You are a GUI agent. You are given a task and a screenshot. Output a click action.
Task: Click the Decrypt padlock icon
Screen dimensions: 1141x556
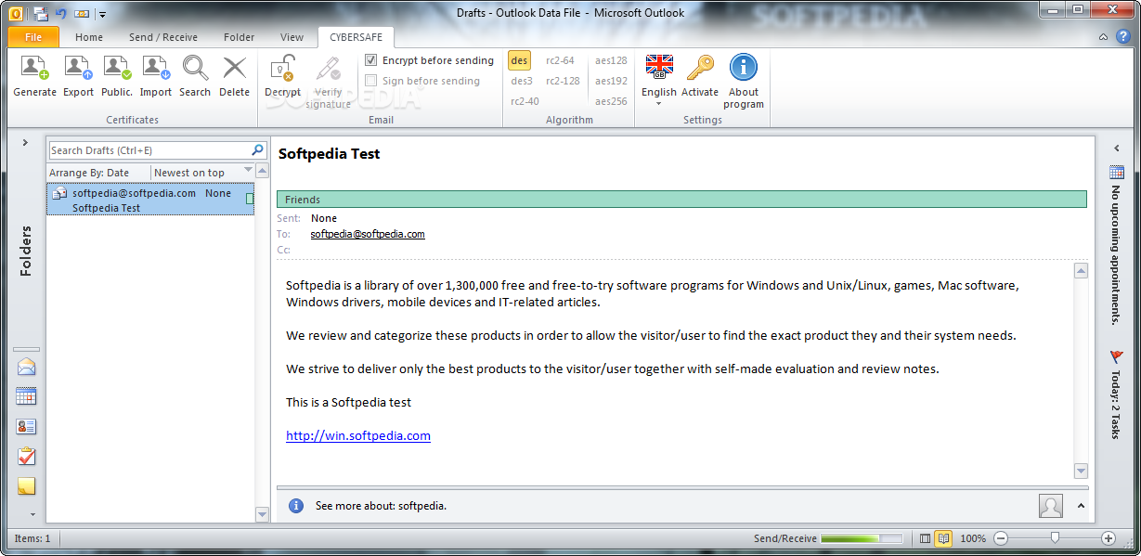pyautogui.click(x=282, y=69)
